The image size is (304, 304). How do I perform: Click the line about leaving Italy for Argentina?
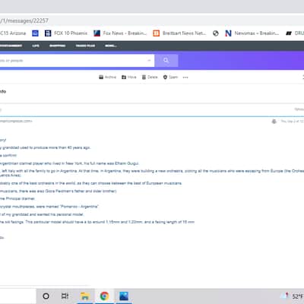point(152,173)
